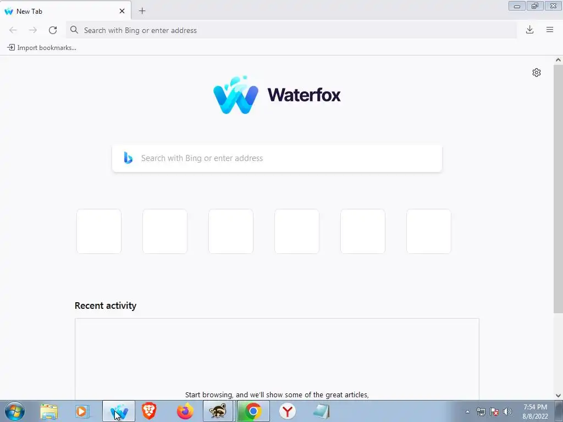Click the Waterfox taskbar icon
This screenshot has height=422, width=563.
(x=119, y=411)
